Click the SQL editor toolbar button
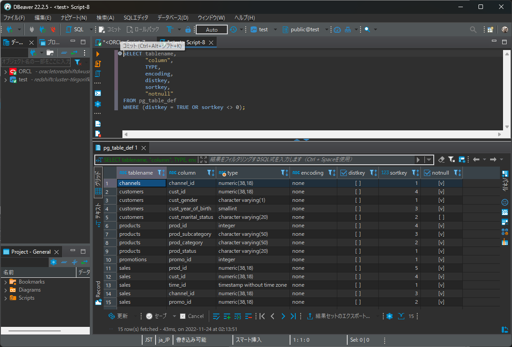Viewport: 512px width, 347px height. [x=75, y=29]
